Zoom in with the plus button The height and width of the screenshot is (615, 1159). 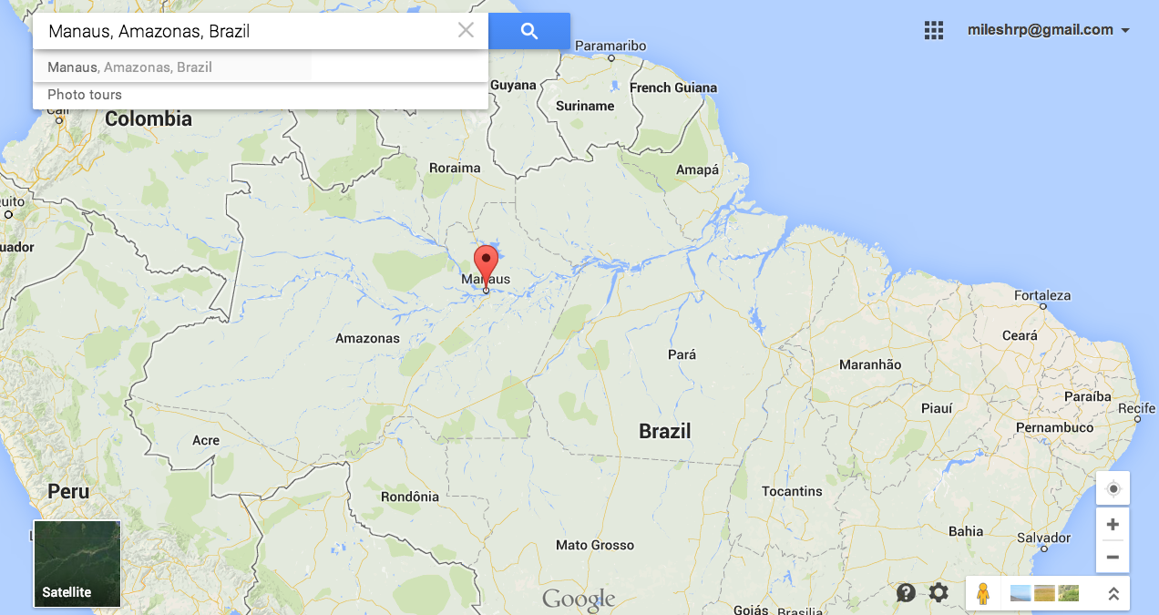[x=1113, y=525]
